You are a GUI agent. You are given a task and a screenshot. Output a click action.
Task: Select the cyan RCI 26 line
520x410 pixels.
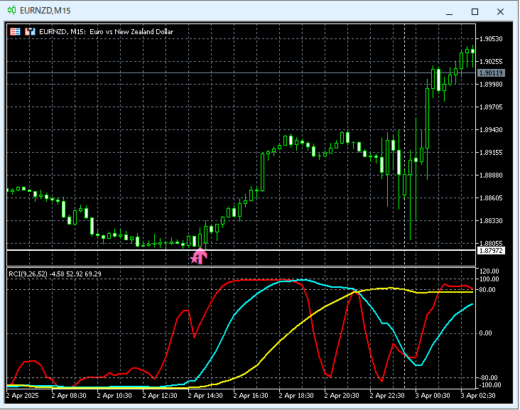point(234,315)
